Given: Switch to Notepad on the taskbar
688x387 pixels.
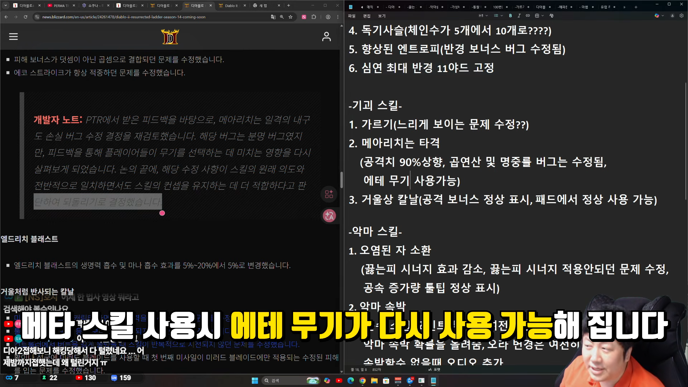Looking at the screenshot, I should tap(433, 381).
